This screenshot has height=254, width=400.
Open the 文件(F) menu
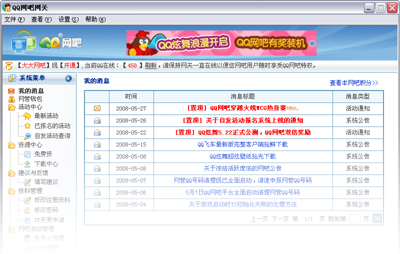14,19
